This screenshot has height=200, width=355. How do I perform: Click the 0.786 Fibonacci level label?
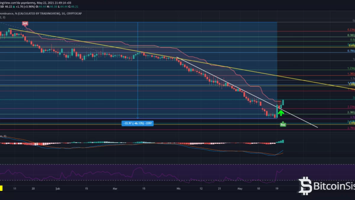pos(351,51)
